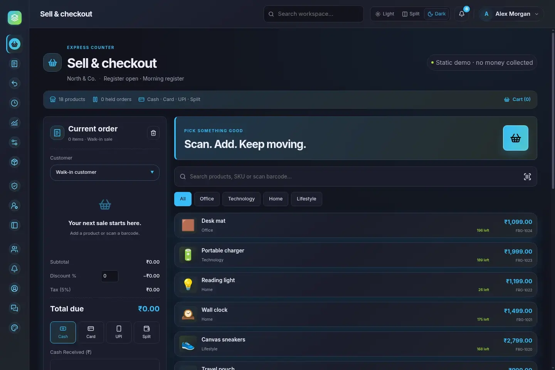Select Card payment method

[x=91, y=332]
